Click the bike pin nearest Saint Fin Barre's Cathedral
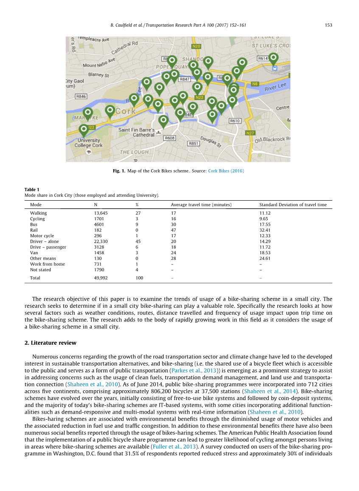 163,121
